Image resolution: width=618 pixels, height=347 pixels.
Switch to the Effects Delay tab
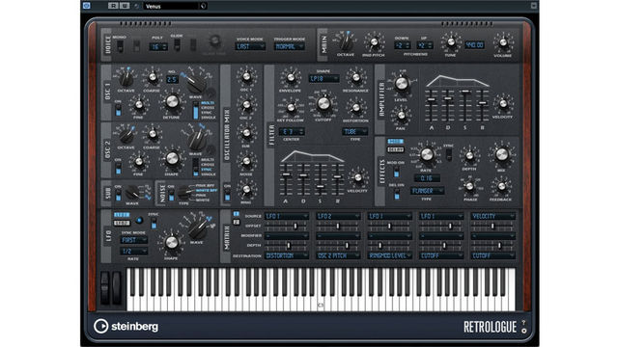point(395,149)
